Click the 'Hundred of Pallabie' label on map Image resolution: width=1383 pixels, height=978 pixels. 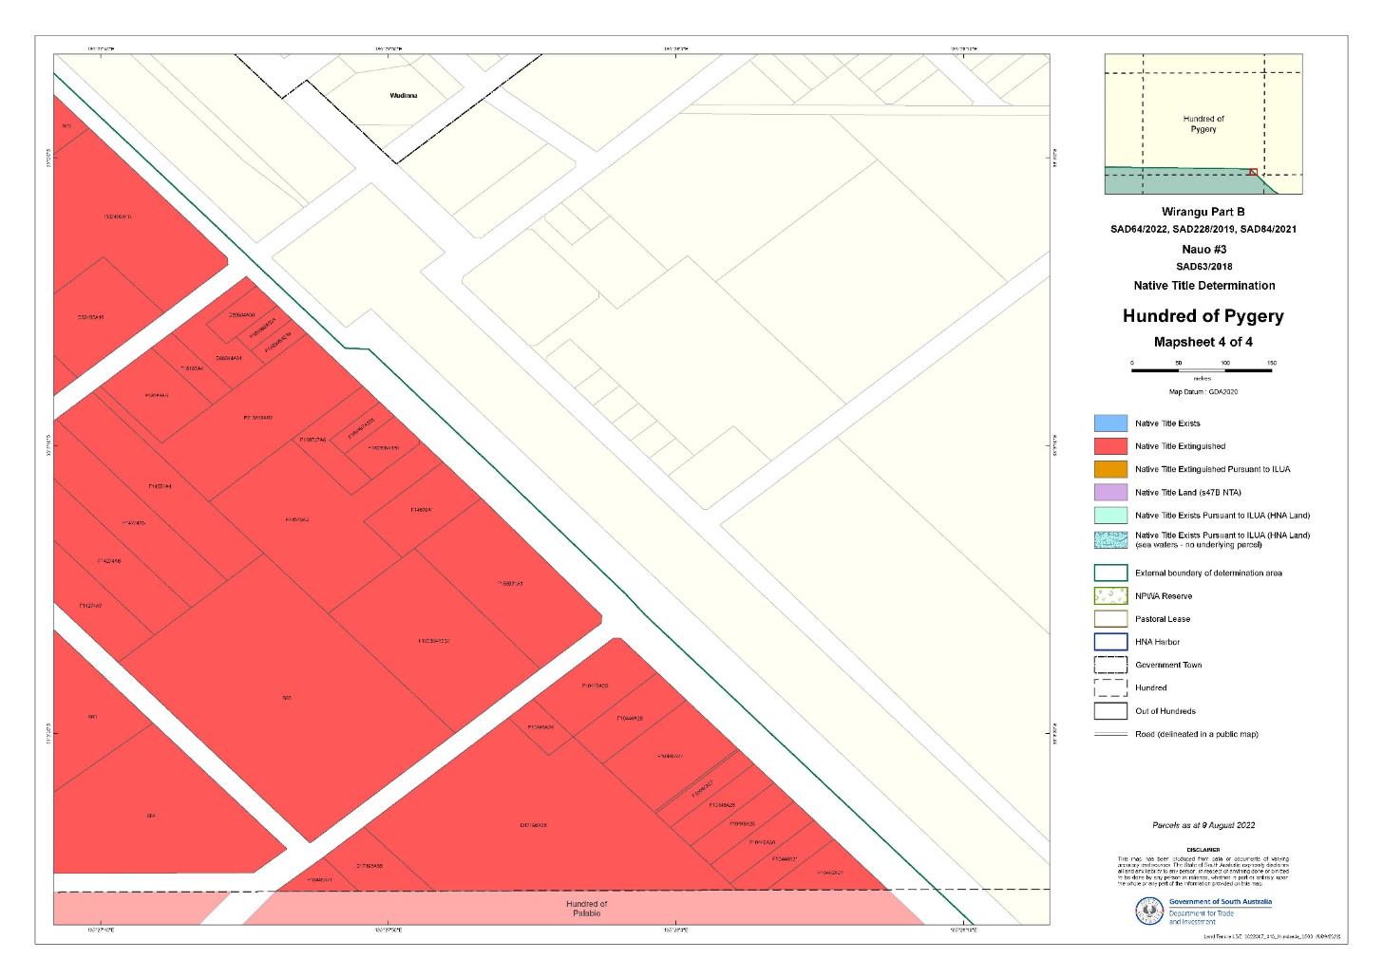[x=586, y=909]
